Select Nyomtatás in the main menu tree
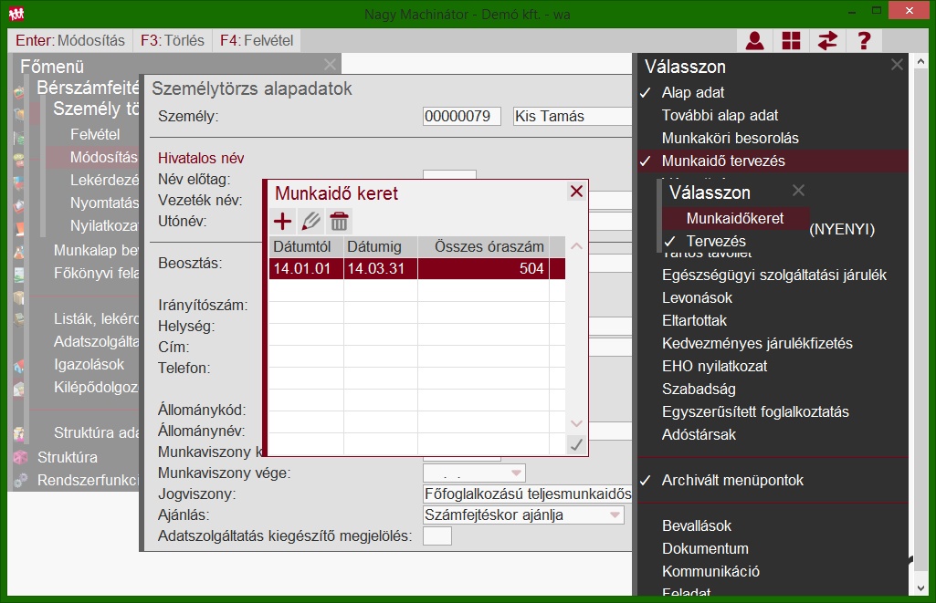 pos(104,203)
